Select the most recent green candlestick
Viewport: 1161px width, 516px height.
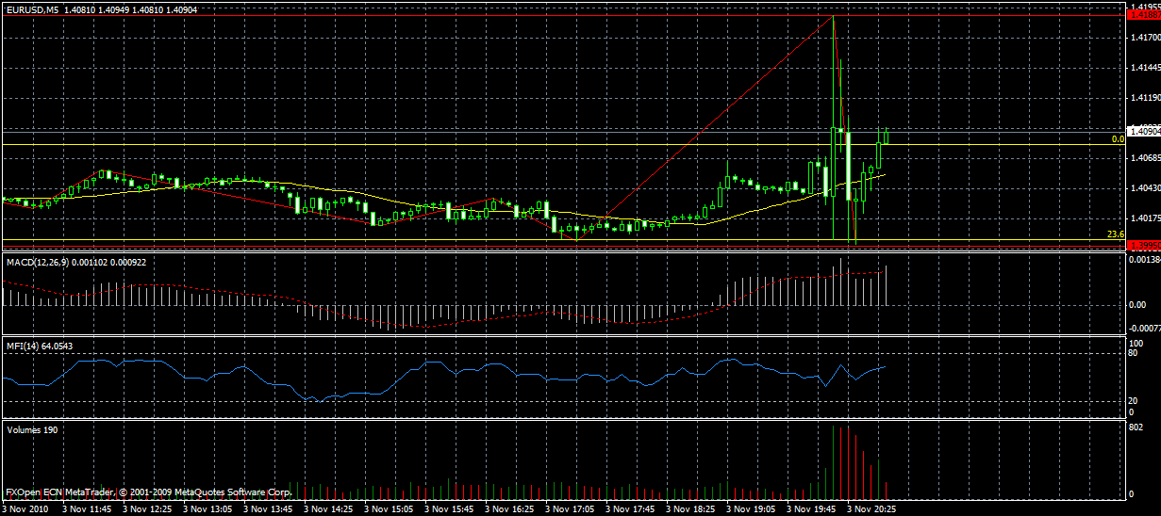click(x=886, y=137)
